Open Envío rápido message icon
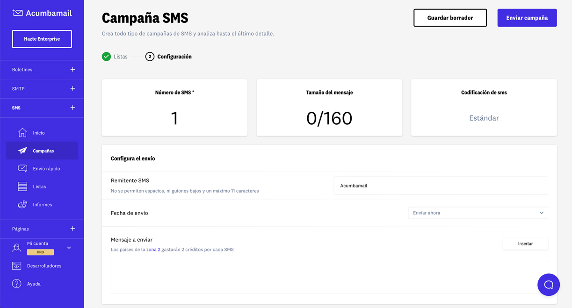 (x=22, y=168)
